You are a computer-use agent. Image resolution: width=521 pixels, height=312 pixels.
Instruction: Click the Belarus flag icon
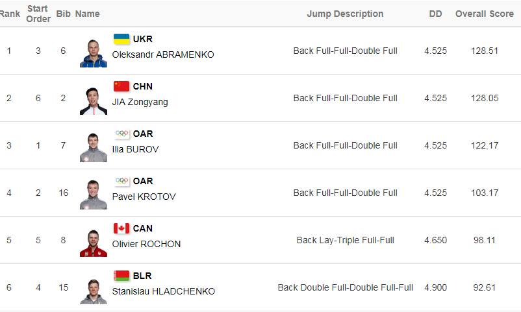coord(121,276)
